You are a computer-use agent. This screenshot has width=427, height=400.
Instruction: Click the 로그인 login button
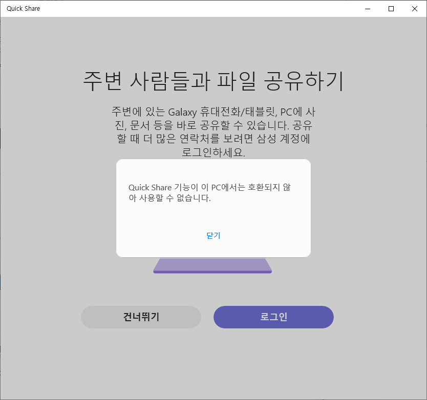coord(273,317)
